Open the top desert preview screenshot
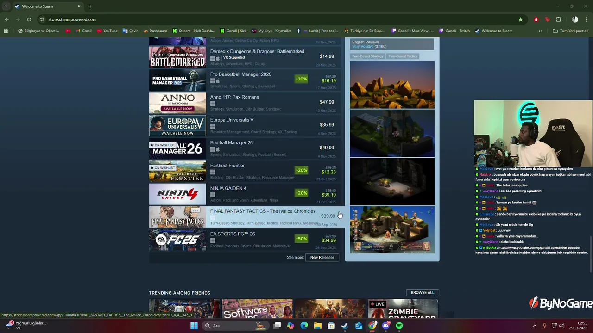The width and height of the screenshot is (593, 333). tap(392, 85)
